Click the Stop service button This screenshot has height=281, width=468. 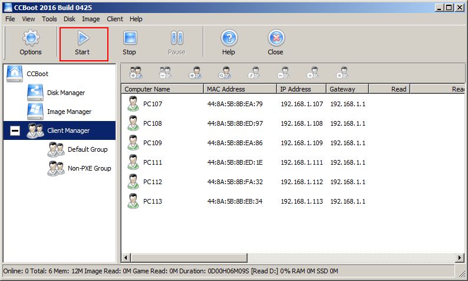[x=130, y=43]
